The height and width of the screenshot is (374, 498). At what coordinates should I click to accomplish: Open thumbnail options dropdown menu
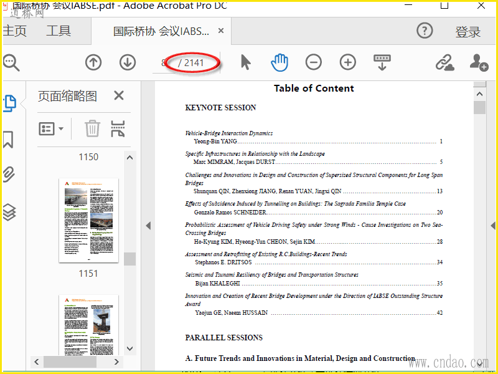51,129
